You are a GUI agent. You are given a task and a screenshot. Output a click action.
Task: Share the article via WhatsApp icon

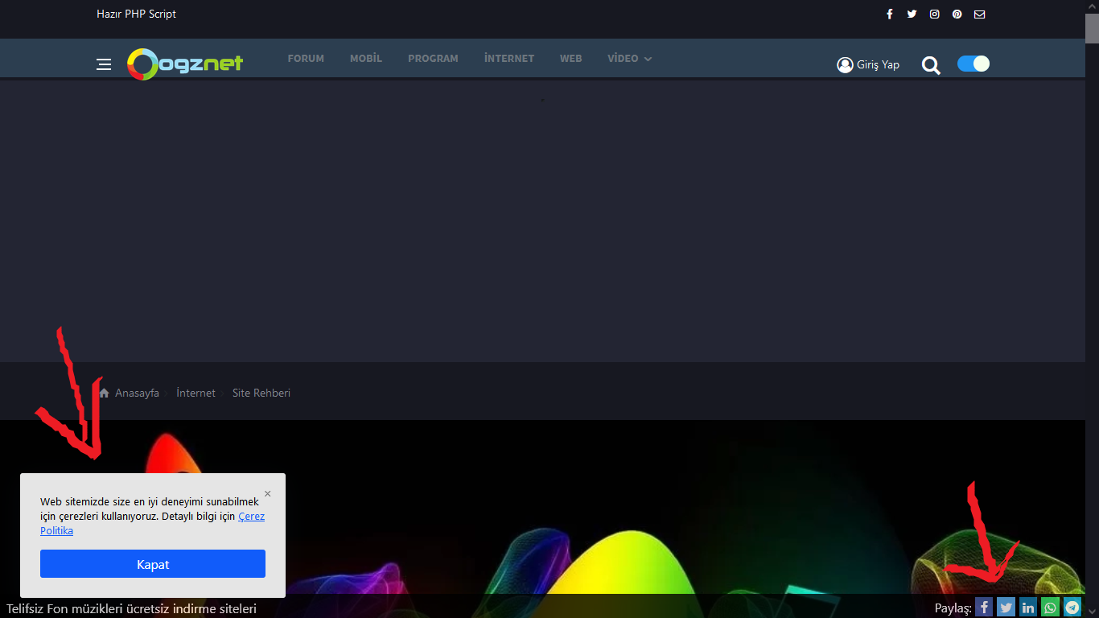(1050, 607)
